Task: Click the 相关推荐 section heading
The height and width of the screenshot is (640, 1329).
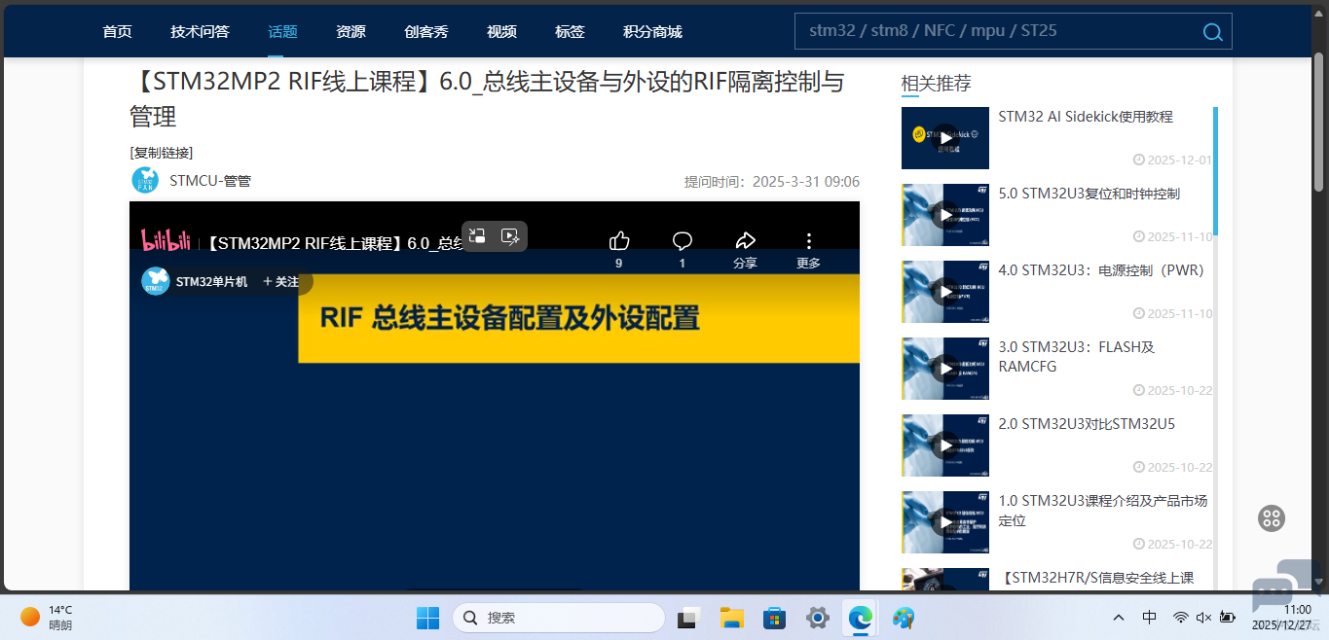Action: click(x=937, y=84)
